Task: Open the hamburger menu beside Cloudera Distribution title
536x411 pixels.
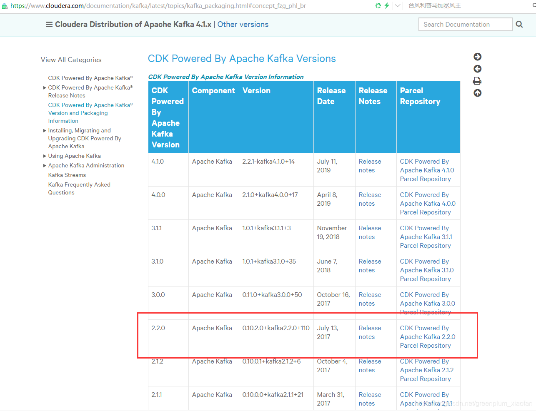Action: click(x=49, y=25)
